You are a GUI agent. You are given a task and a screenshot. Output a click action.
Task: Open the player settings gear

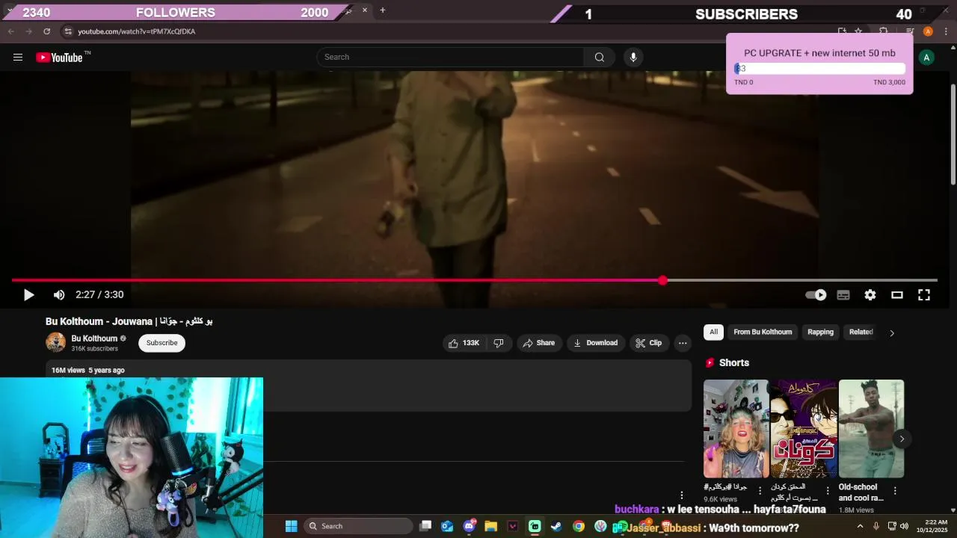pos(870,295)
